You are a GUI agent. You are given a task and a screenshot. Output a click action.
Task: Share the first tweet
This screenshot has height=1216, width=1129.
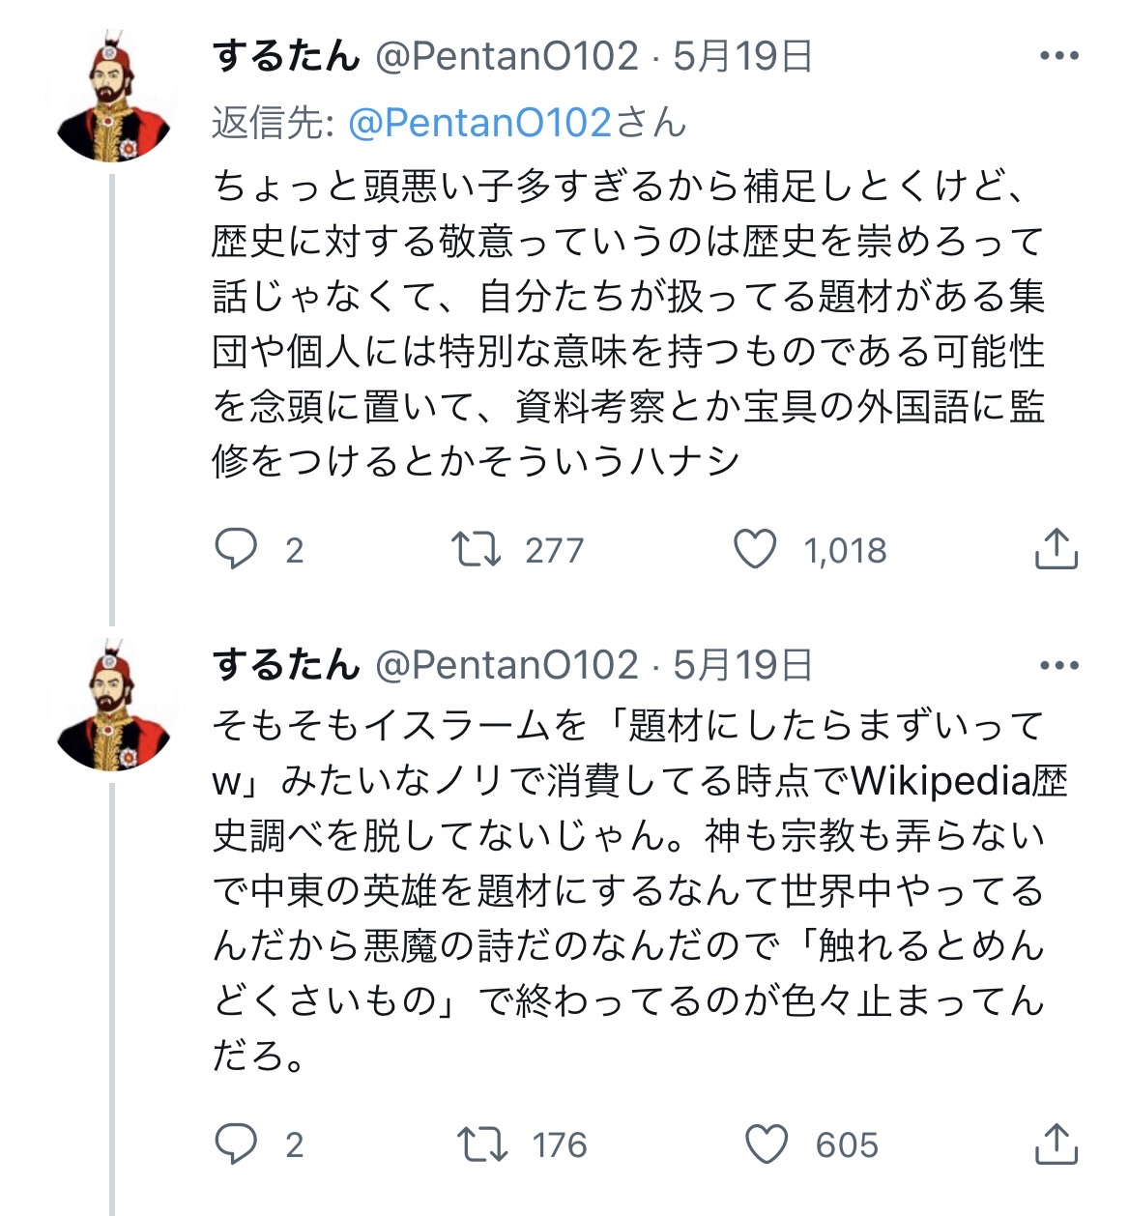1056,549
